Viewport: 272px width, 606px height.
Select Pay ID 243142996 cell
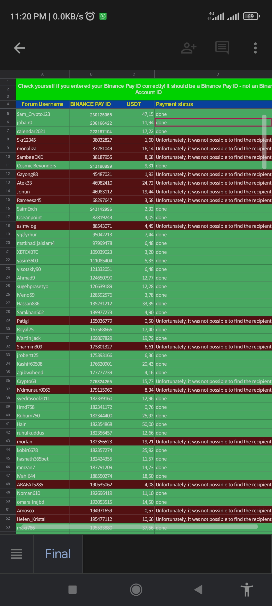(91, 209)
